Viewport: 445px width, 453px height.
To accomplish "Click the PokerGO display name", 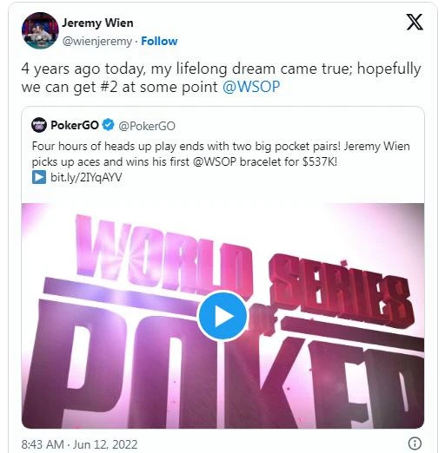I will coord(75,125).
